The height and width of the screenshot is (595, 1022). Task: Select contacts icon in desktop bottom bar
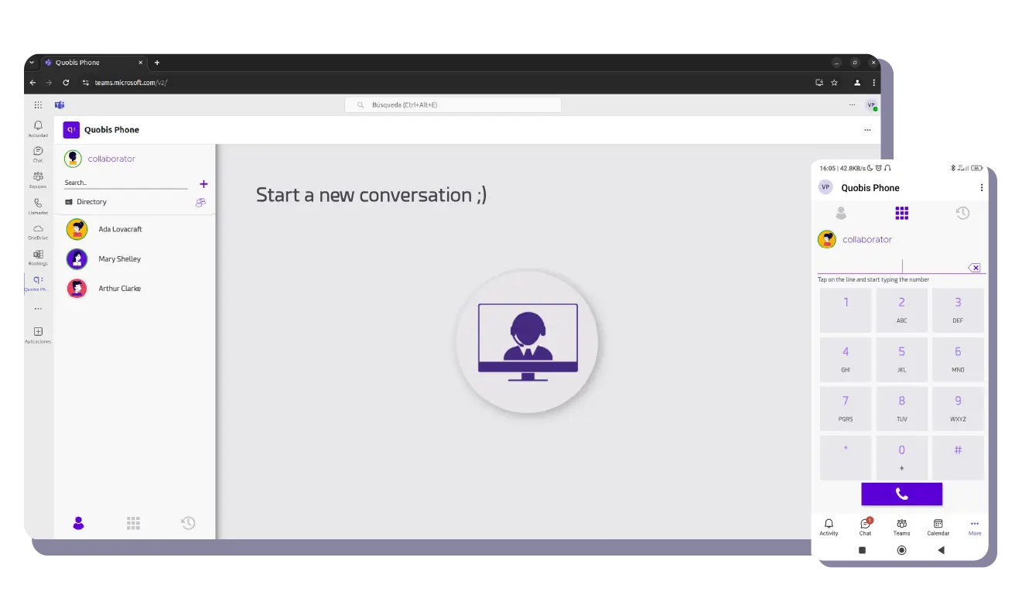pyautogui.click(x=78, y=524)
